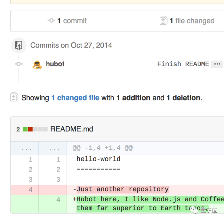
Task: Click the diff icon beside 'Showing 1 changed file'
Action: pyautogui.click(x=14, y=97)
